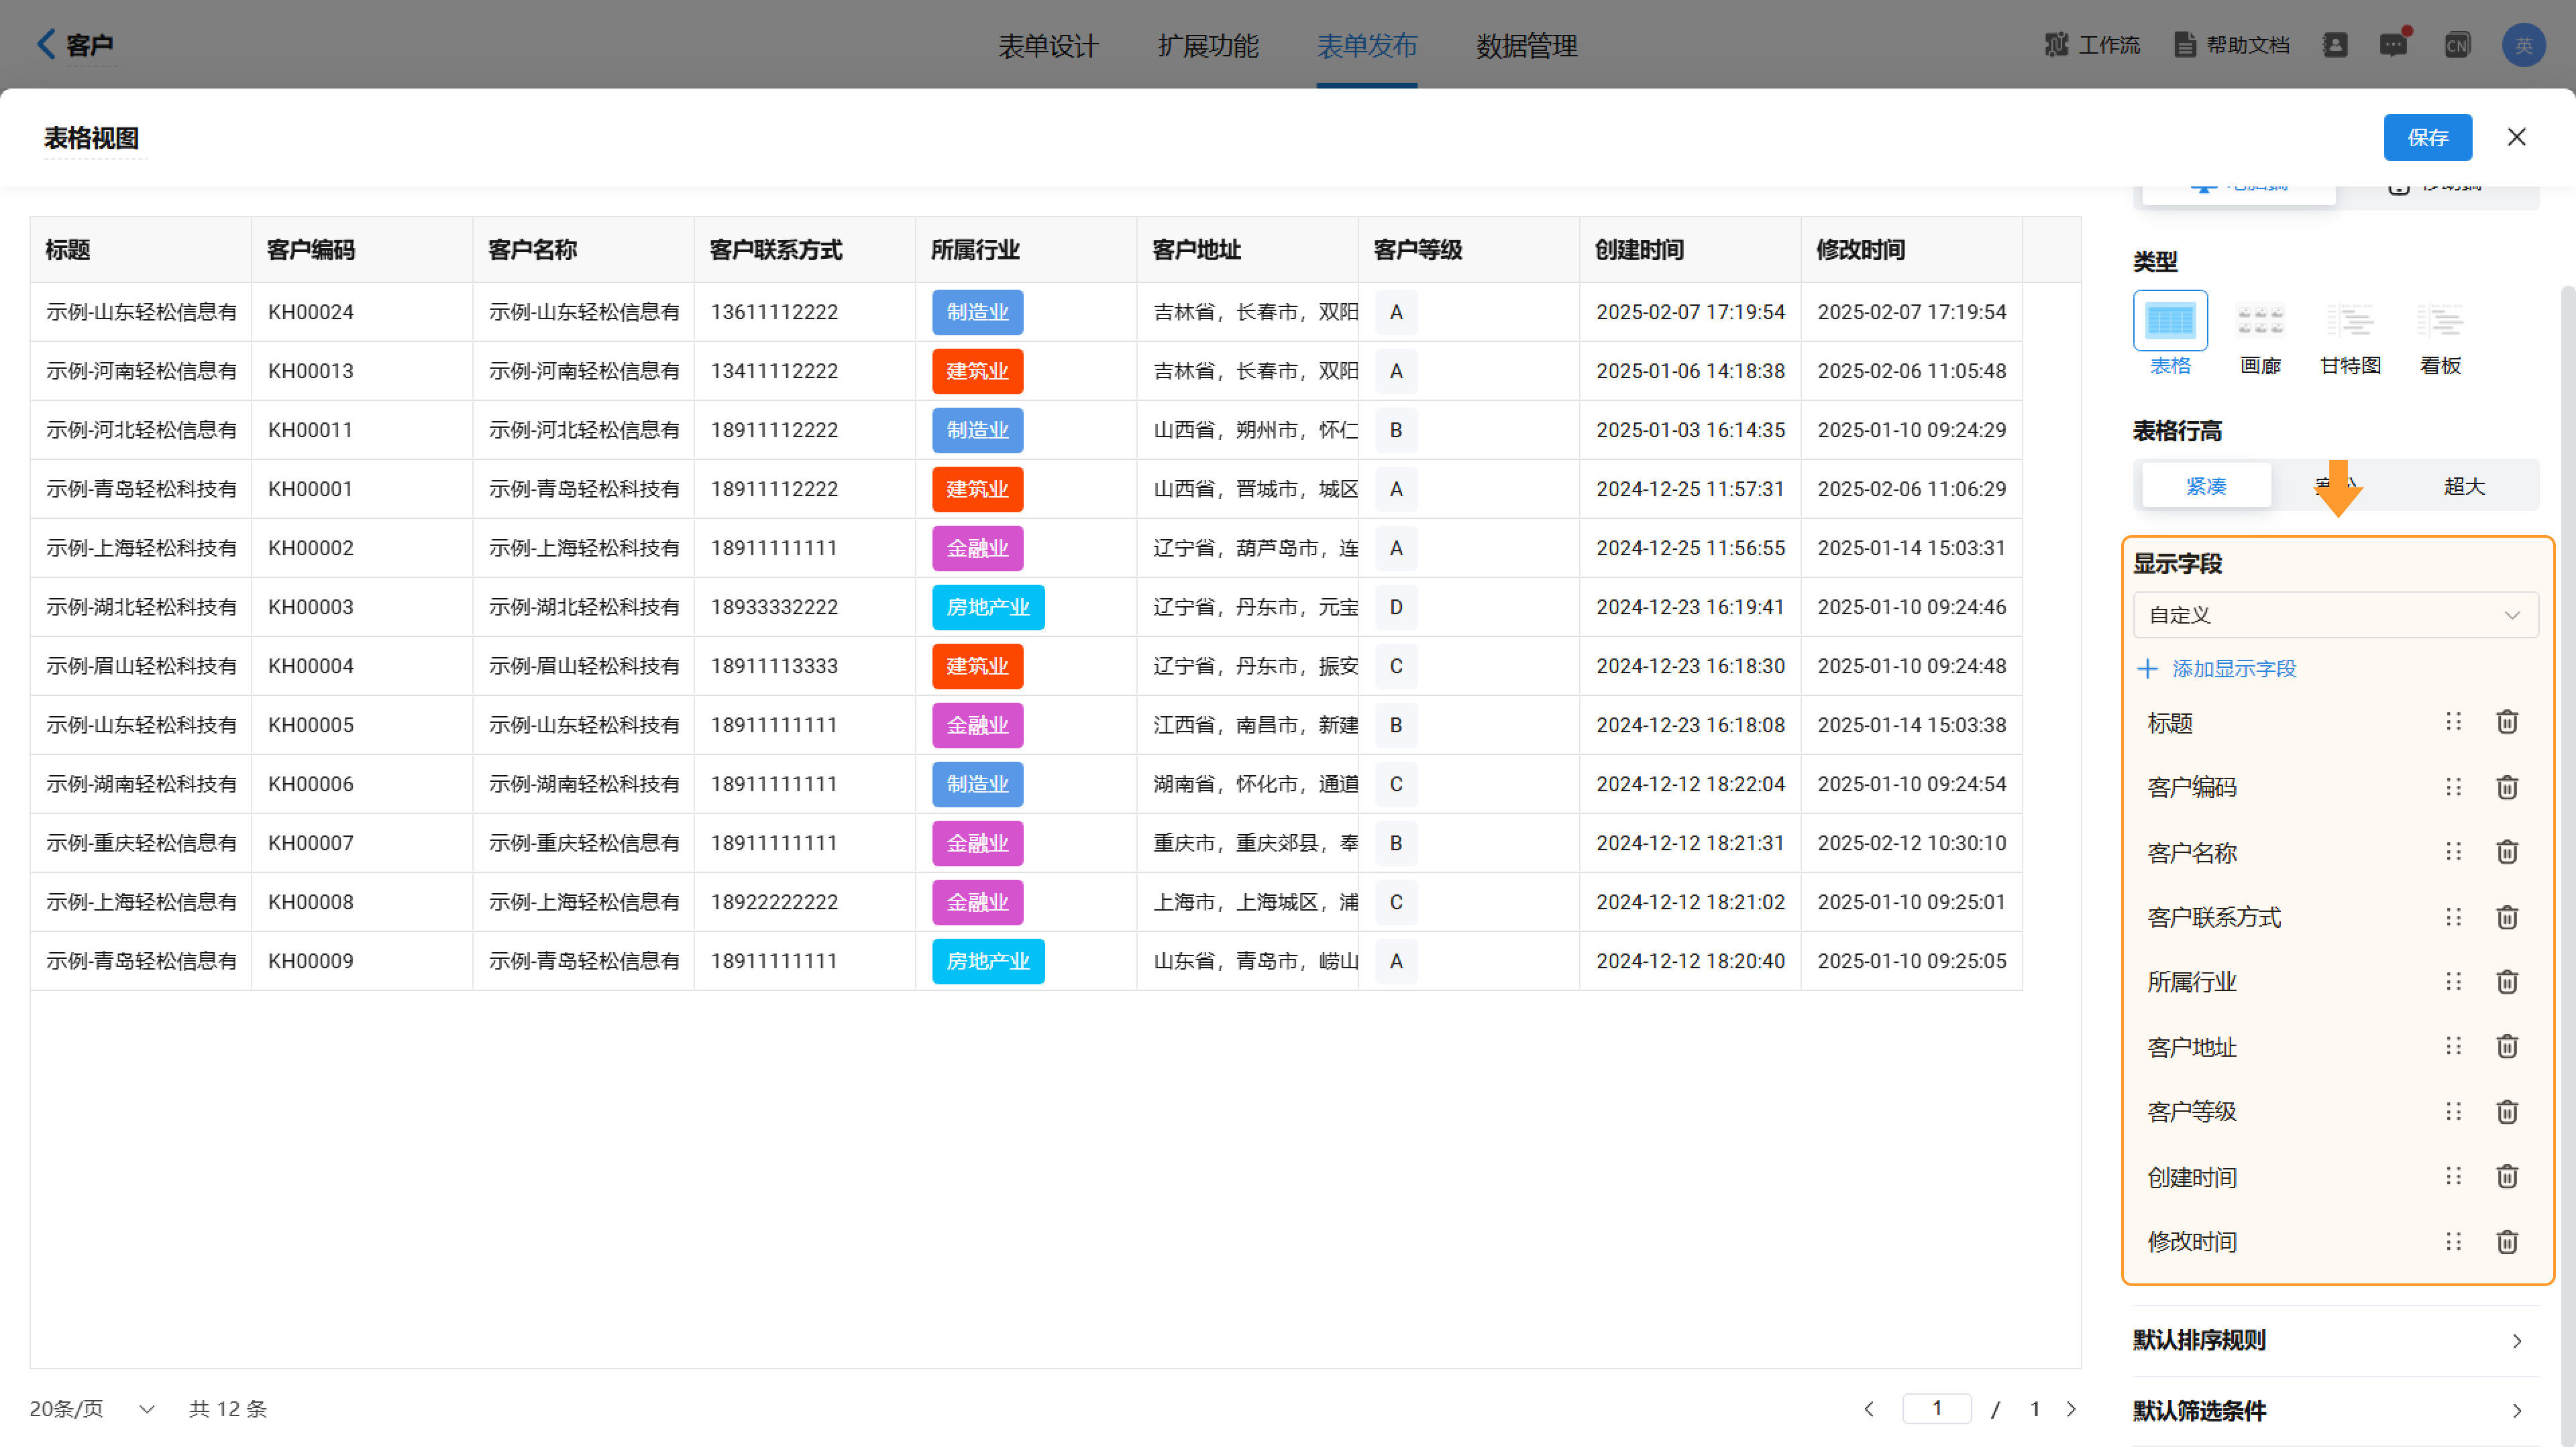
Task: Select the 画廊 gallery view type
Action: [2260, 334]
